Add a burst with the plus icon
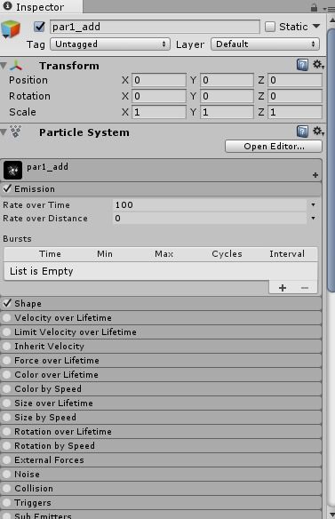The width and height of the screenshot is (335, 519). click(x=283, y=288)
